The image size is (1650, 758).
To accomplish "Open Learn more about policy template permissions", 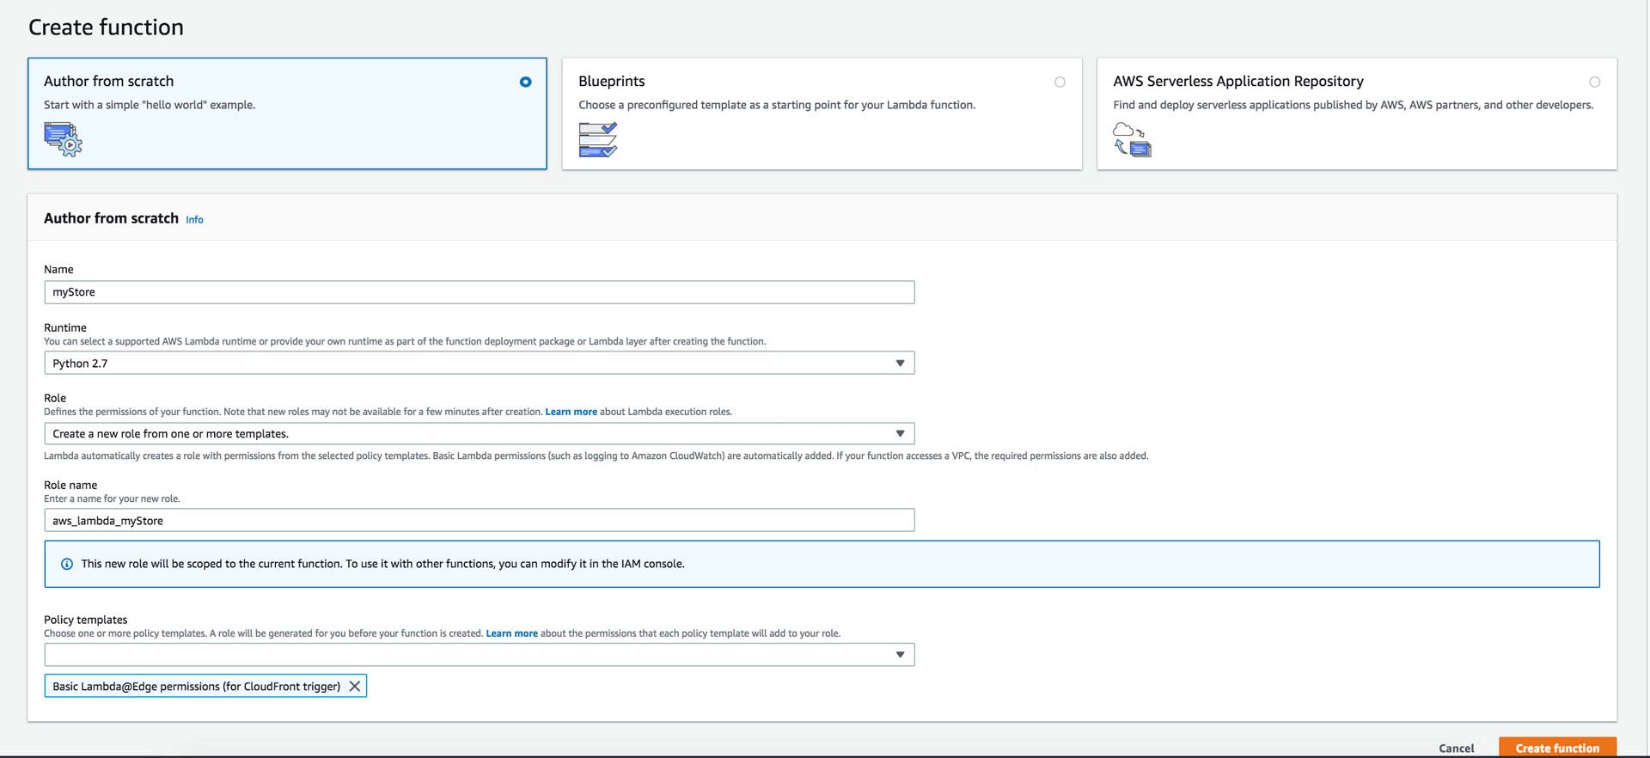I will pyautogui.click(x=511, y=633).
